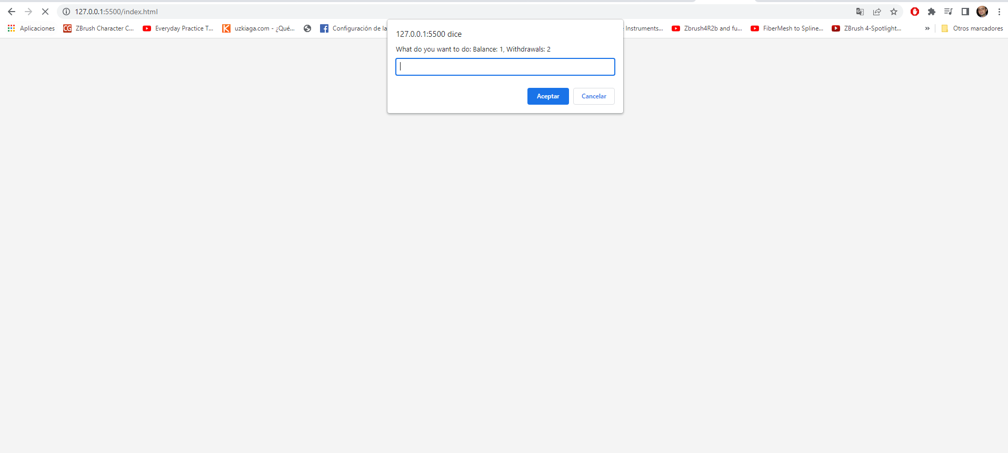Viewport: 1008px width, 453px height.
Task: Focus the prompt dialog text field
Action: 505,67
